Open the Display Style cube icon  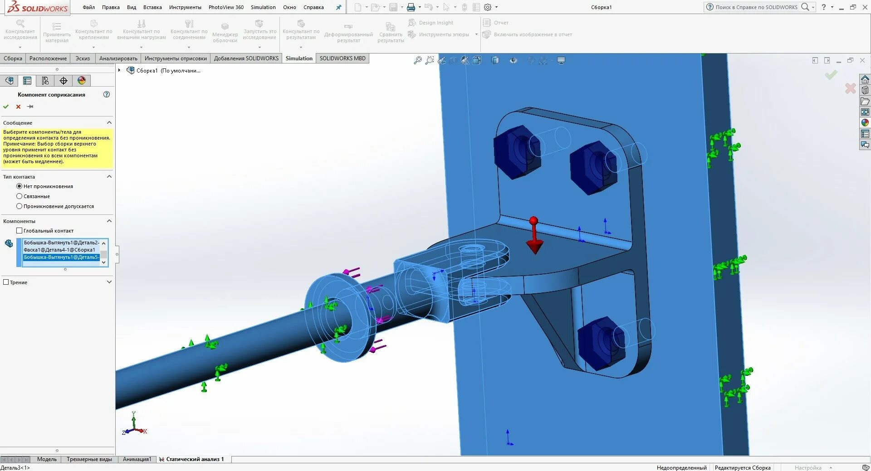[x=495, y=60]
